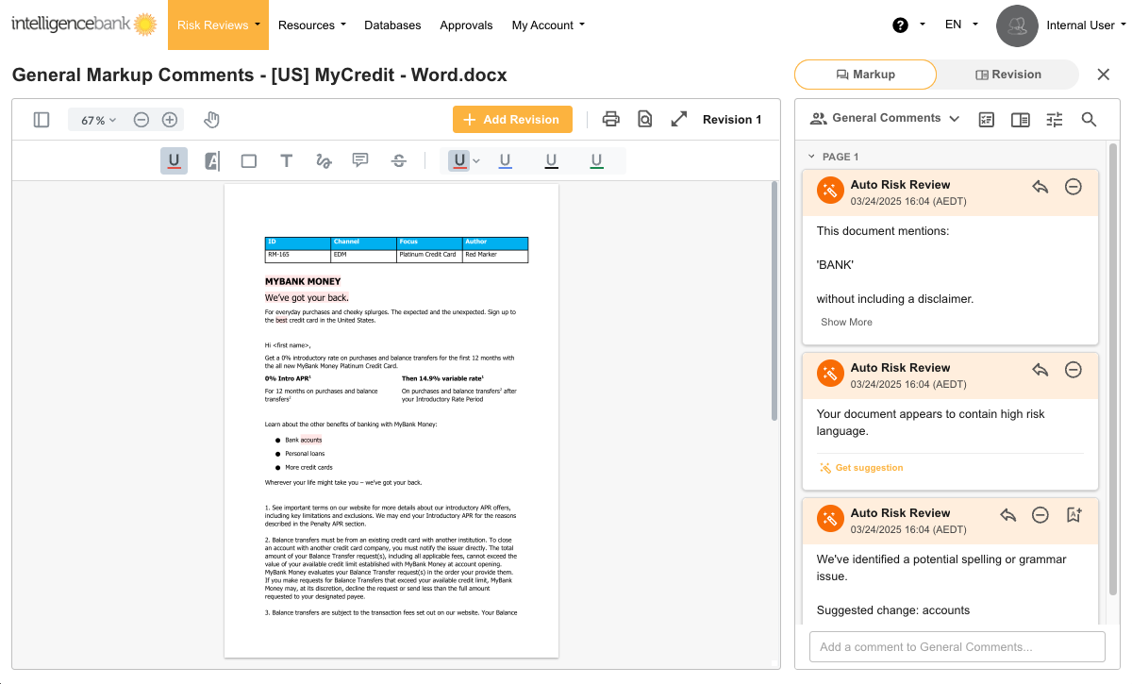Click the Internal User avatar
This screenshot has height=684, width=1132.
tap(1017, 25)
